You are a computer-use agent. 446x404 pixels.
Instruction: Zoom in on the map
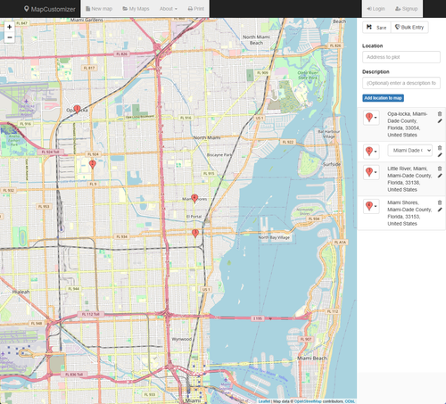coord(10,27)
